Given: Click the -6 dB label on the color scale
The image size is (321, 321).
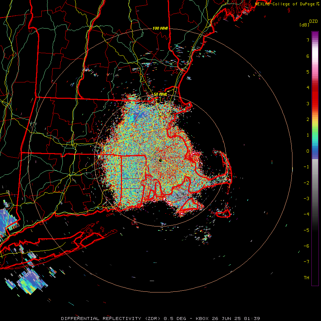Looking at the screenshot, I should click(x=306, y=246).
